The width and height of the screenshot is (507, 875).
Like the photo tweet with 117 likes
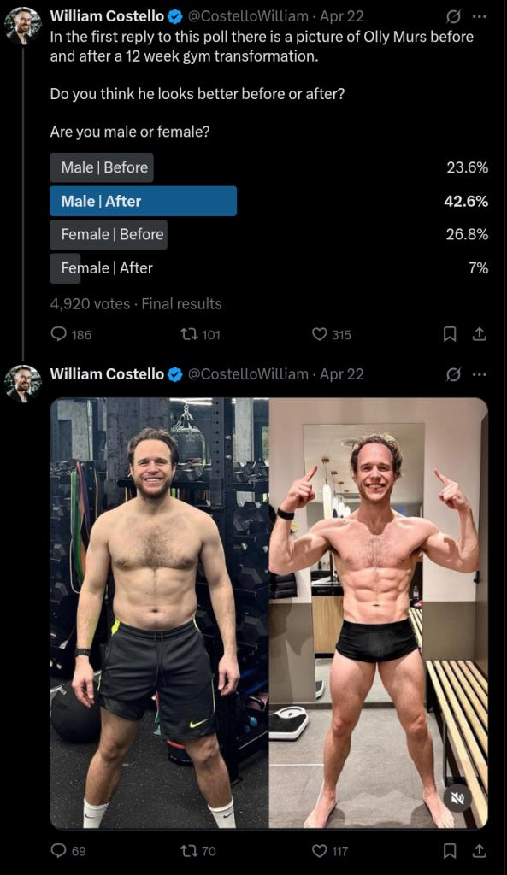pos(329,850)
